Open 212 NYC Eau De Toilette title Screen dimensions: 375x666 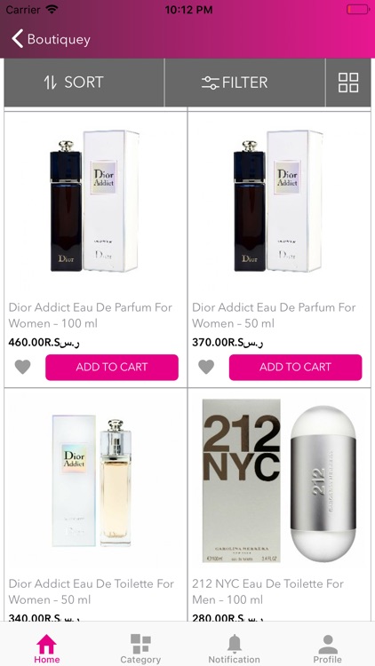tap(267, 591)
